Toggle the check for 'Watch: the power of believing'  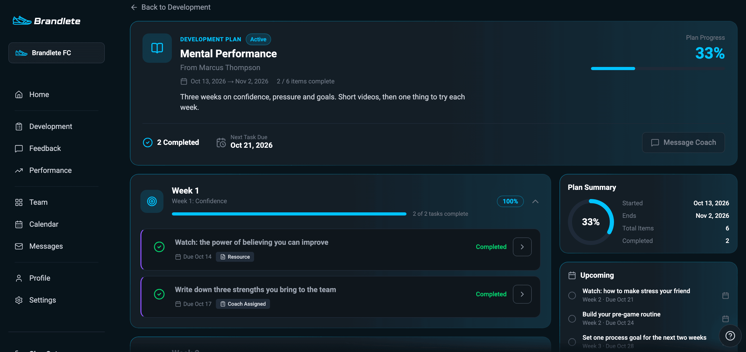[x=159, y=247]
